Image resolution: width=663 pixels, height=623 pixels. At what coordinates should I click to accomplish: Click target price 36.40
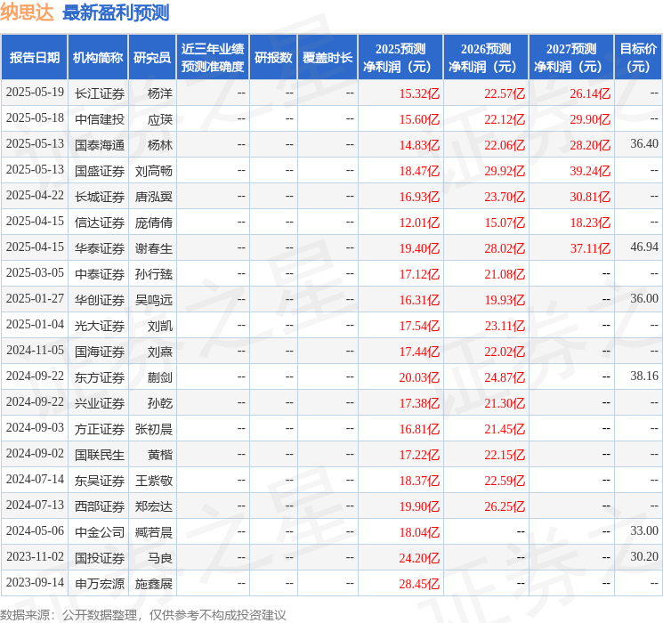tap(644, 144)
